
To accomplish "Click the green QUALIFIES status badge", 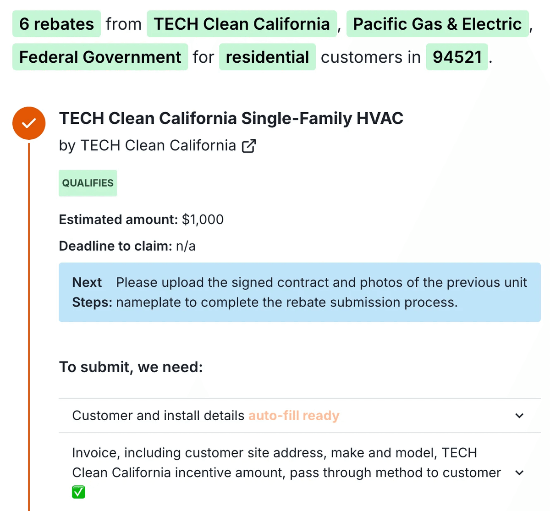I will click(x=88, y=183).
